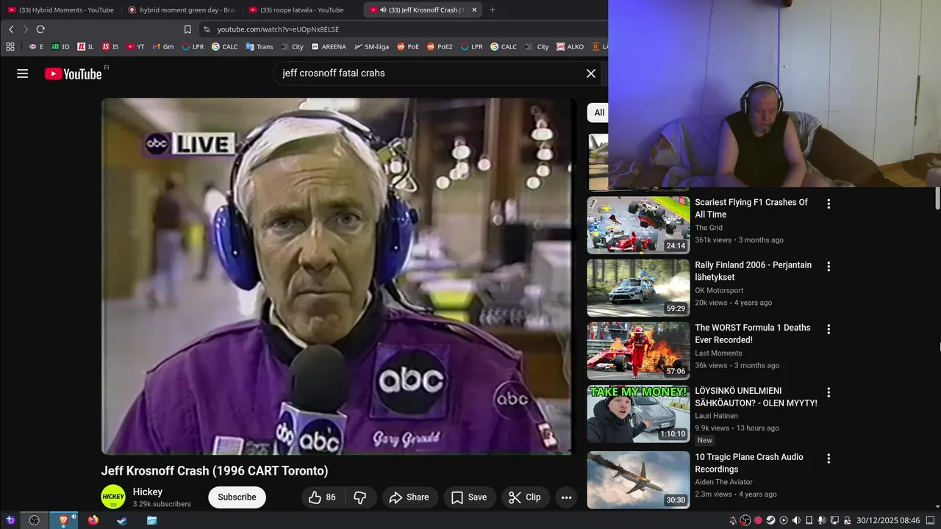This screenshot has width=941, height=529.
Task: Open options menu for 10 Tragic Plane Crash
Action: click(x=829, y=458)
